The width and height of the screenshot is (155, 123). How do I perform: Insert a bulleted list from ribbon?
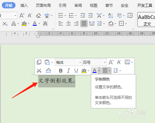tap(61, 15)
